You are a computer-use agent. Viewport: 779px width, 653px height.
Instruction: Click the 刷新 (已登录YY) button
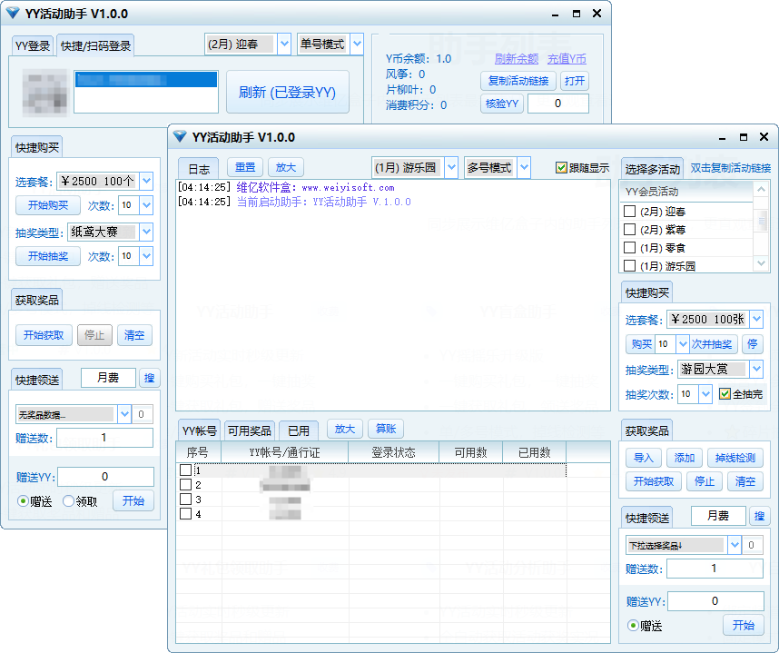287,93
